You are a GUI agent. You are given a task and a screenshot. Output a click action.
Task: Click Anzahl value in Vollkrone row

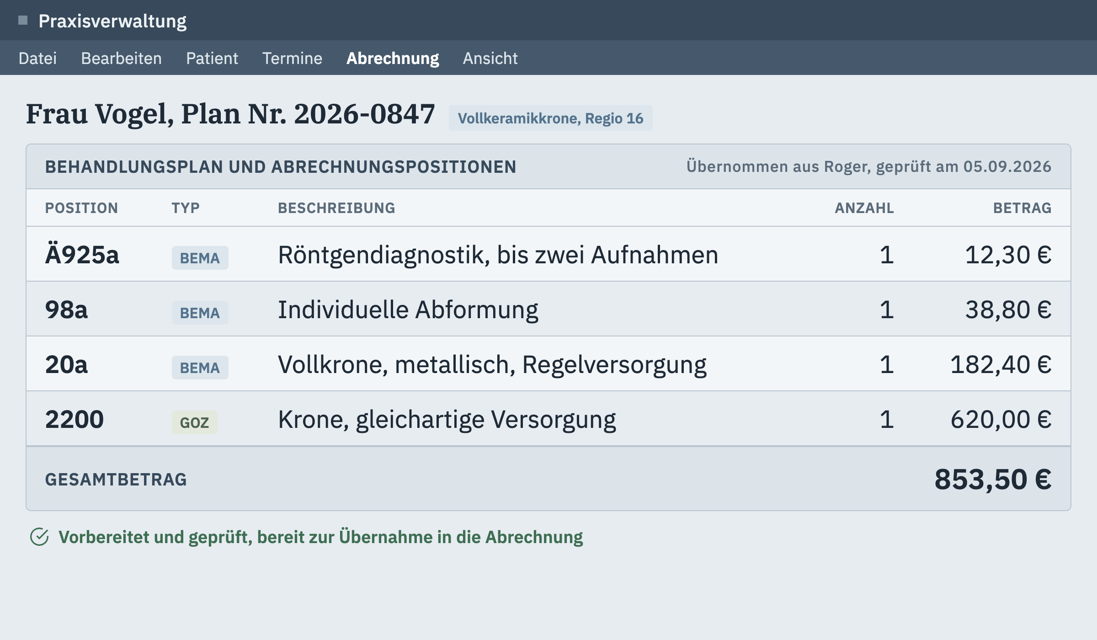coord(887,364)
